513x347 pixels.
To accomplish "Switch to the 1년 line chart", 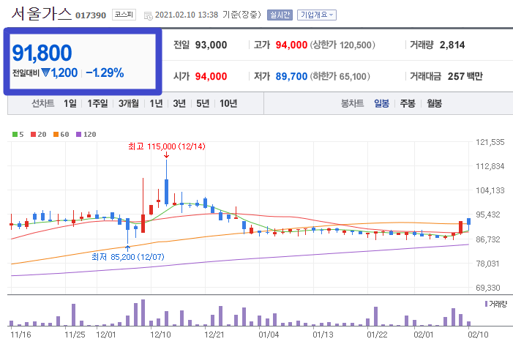I will [157, 103].
